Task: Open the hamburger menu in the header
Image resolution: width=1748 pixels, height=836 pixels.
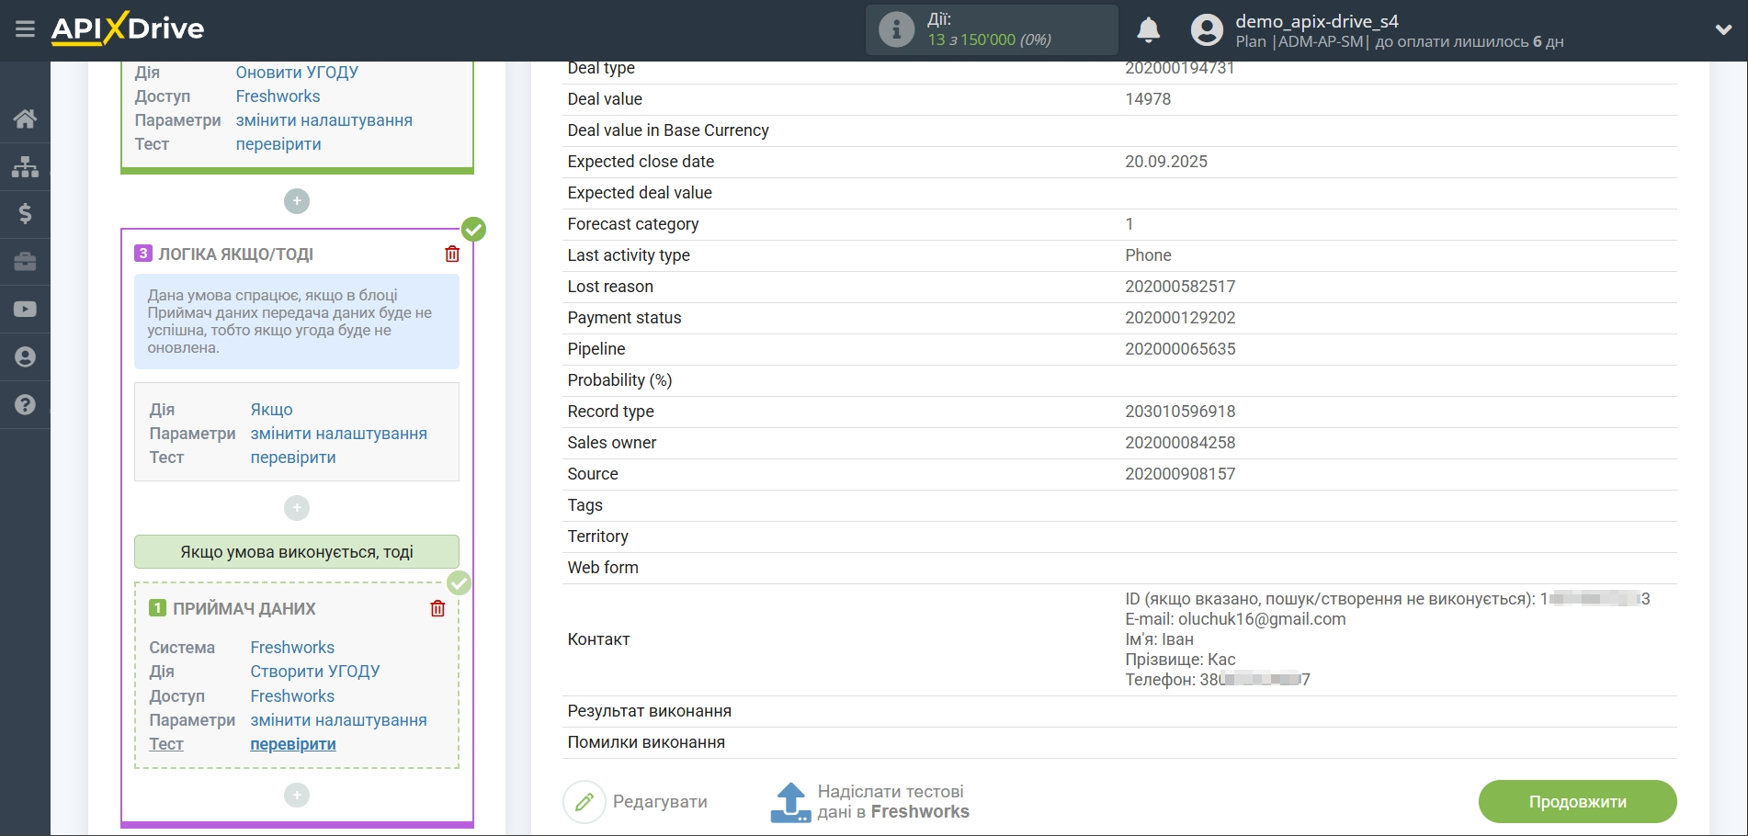Action: (25, 29)
